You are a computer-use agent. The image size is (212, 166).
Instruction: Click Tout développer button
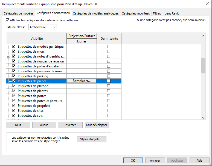point(97,125)
